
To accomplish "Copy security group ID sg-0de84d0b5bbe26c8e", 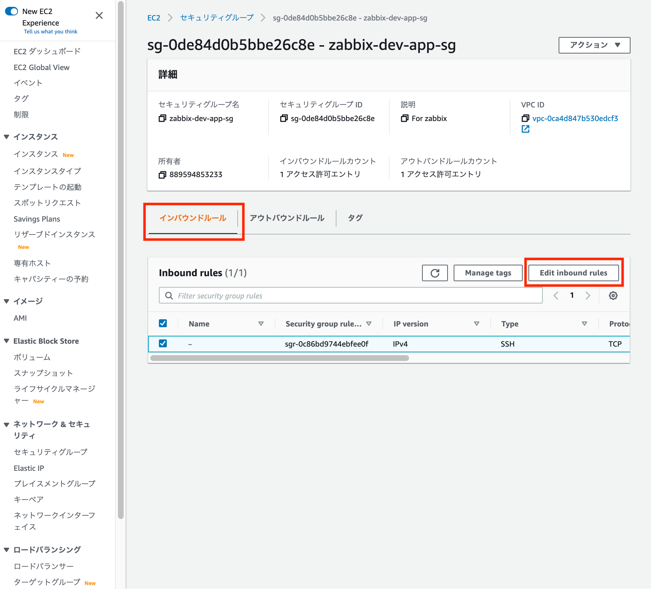I will coord(284,119).
